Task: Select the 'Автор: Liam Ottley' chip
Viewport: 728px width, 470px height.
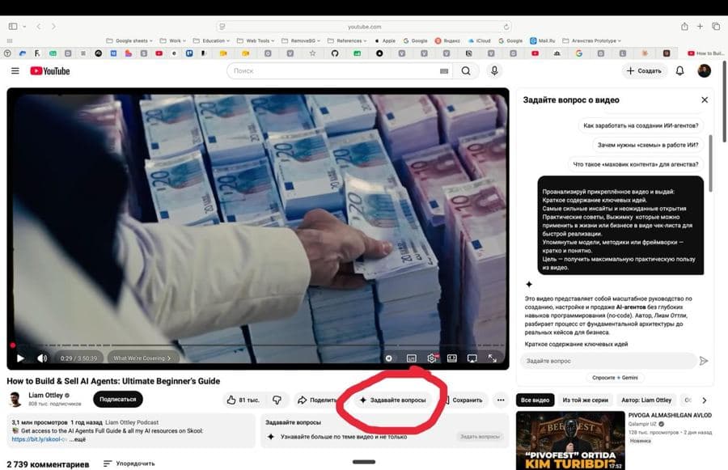Action: pos(646,400)
